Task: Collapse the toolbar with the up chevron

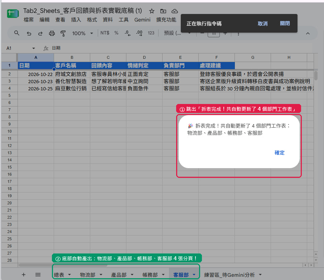Action: [x=308, y=33]
